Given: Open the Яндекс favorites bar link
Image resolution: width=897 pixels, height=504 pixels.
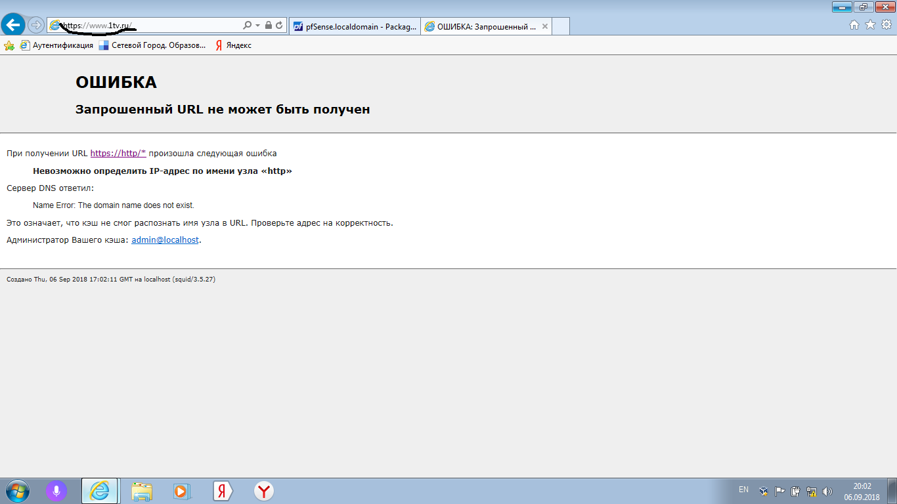Looking at the screenshot, I should [234, 45].
